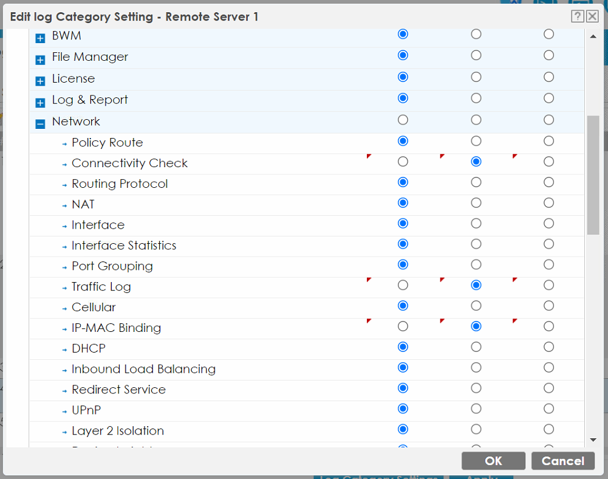Select second radio option for DHCP

[476, 347]
